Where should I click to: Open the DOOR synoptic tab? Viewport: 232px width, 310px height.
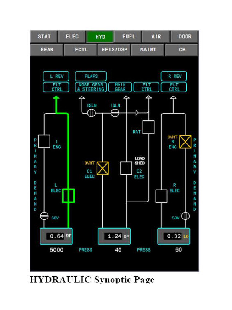[x=185, y=37]
